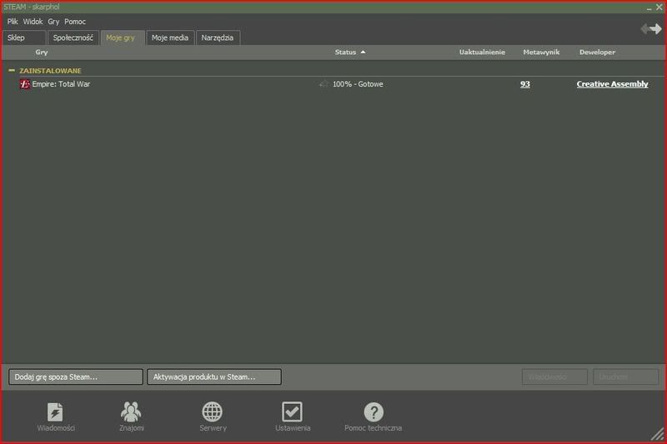Click the Dodaj grę spoza Steam button
This screenshot has height=444, width=667.
pyautogui.click(x=76, y=377)
